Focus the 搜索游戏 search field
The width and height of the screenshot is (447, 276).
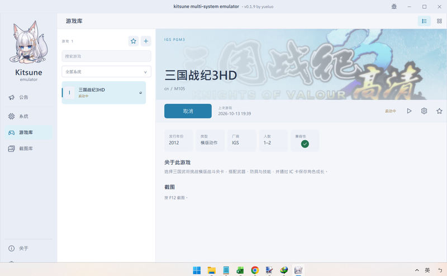point(106,56)
